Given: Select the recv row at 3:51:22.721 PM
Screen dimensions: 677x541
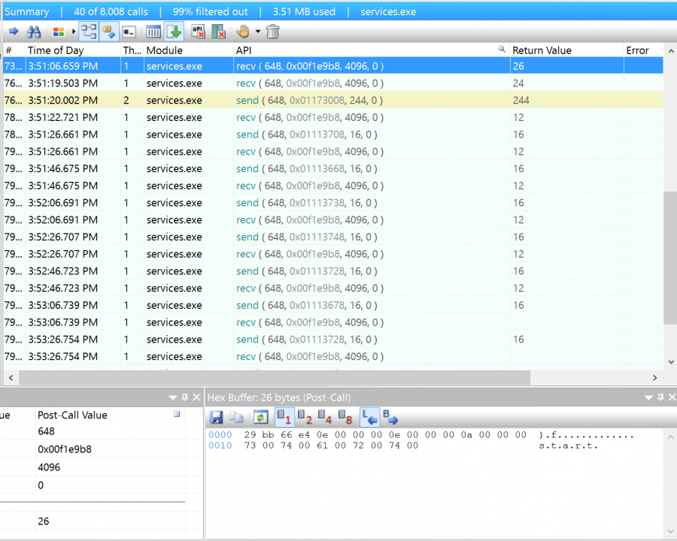Looking at the screenshot, I should pos(333,117).
